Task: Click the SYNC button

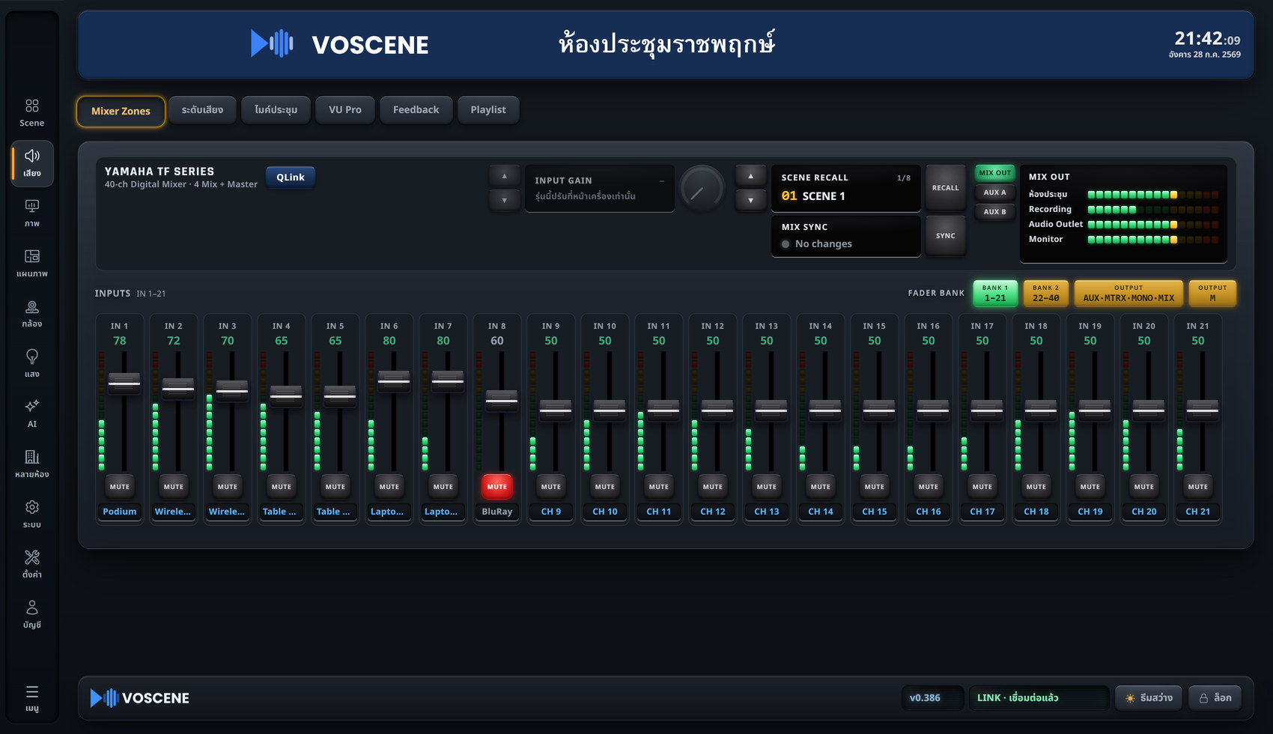Action: (x=945, y=236)
